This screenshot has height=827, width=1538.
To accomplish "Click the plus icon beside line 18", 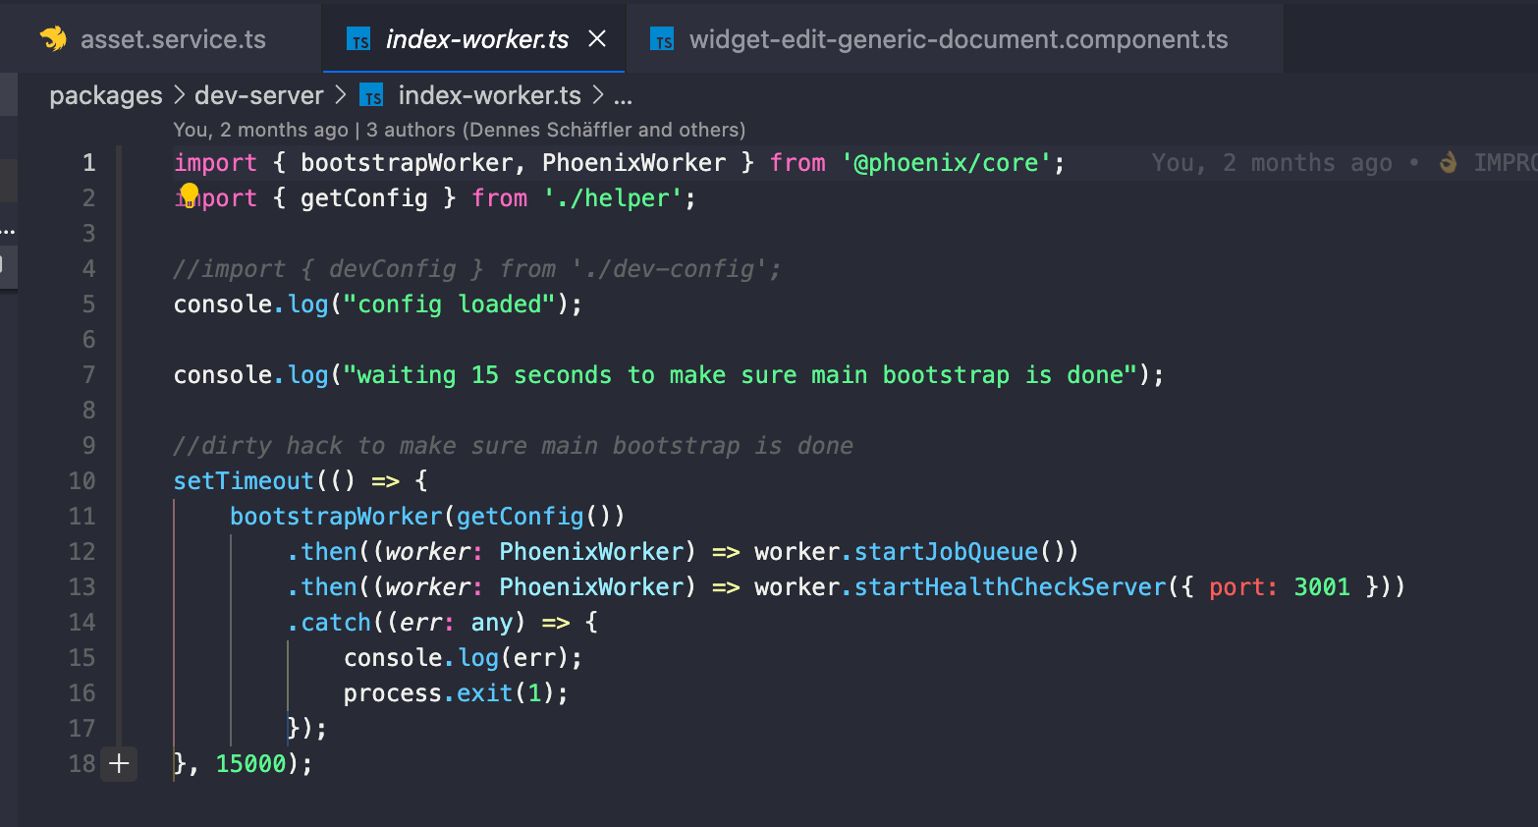I will click(119, 763).
